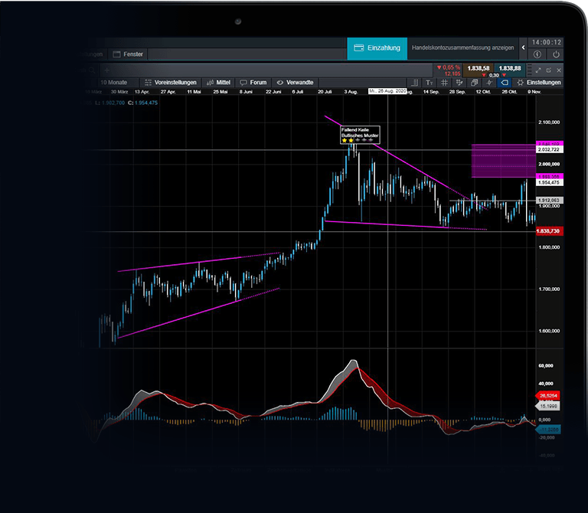Select the Mittel price type
The width and height of the screenshot is (588, 513).
tap(219, 83)
